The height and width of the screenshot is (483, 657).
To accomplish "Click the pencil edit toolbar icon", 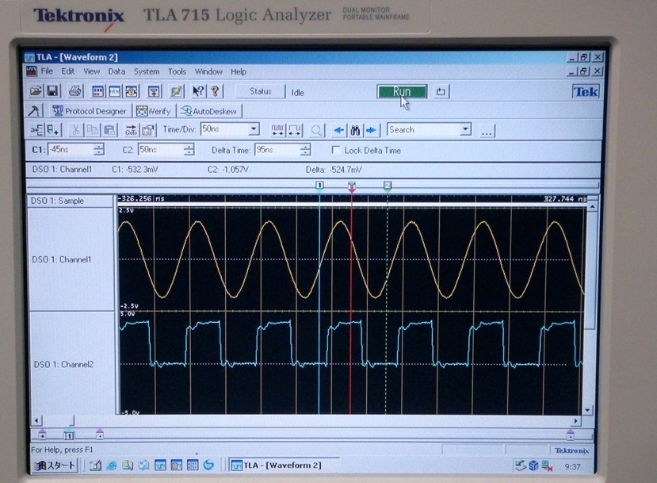I will click(x=176, y=91).
